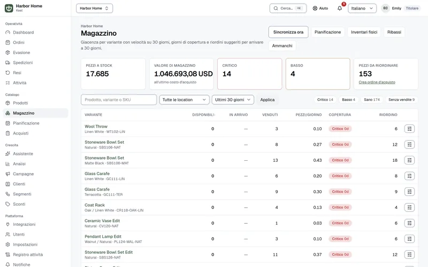Click the Harbor Home logo icon
The width and height of the screenshot is (428, 267).
[9, 8]
